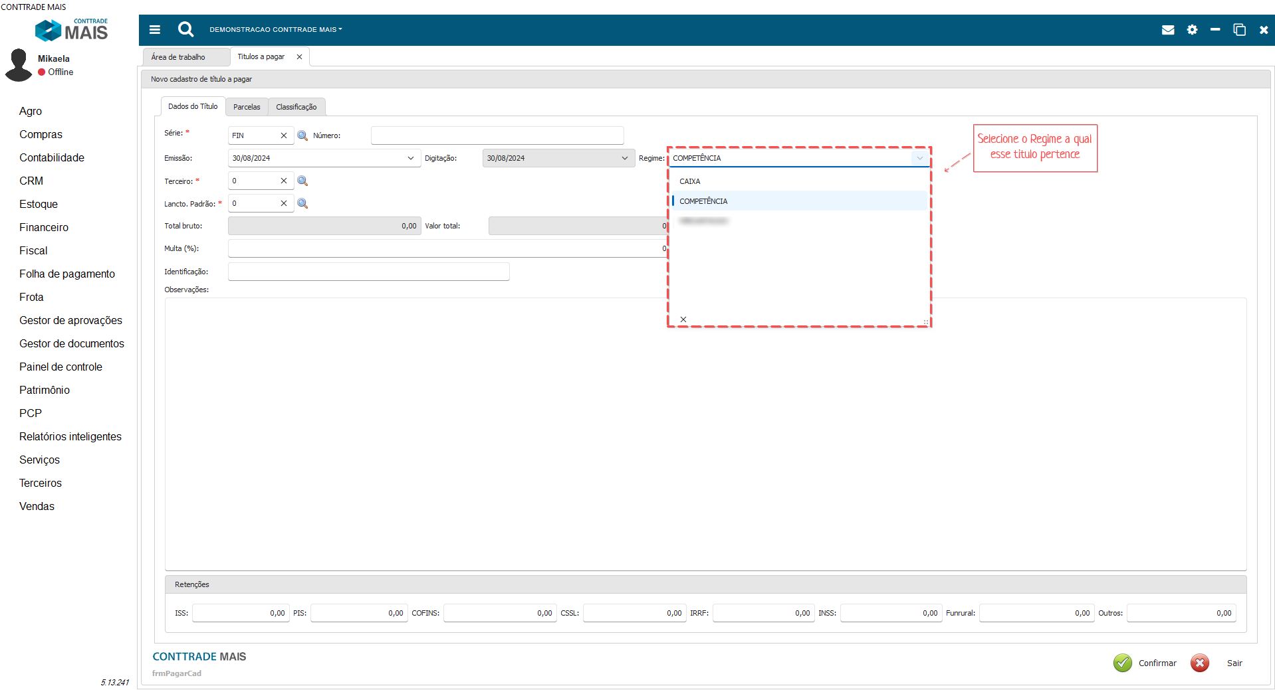
Task: Clear the Série field with X
Action: click(284, 135)
